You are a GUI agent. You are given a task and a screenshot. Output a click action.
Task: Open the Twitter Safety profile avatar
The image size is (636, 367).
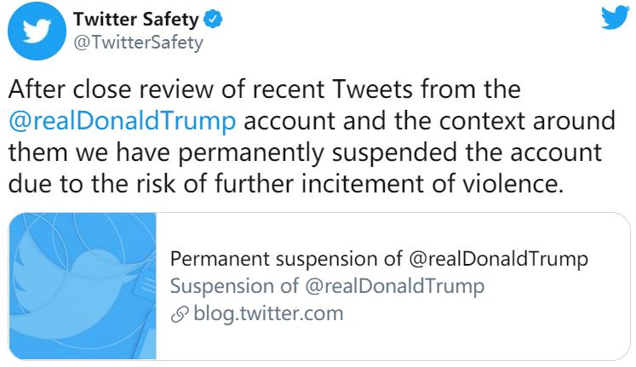pos(37,32)
